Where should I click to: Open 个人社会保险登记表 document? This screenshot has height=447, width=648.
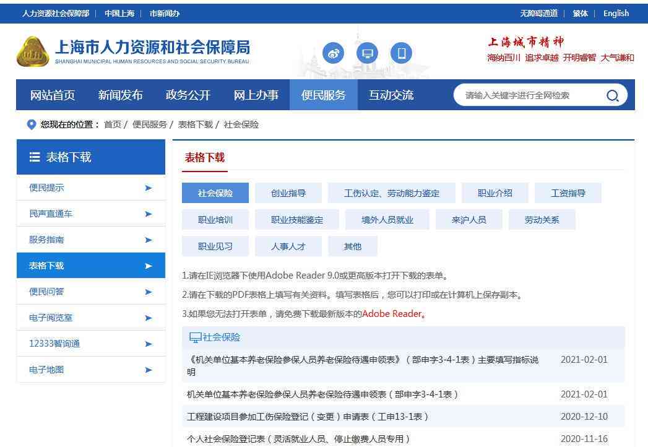tap(298, 439)
